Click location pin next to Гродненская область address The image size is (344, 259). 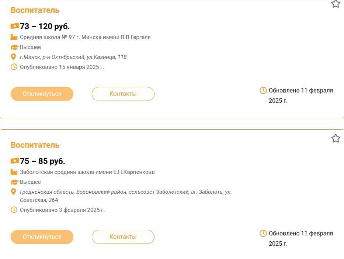tap(14, 192)
